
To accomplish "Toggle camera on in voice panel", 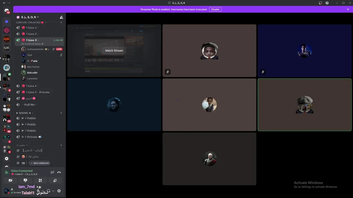I will pyautogui.click(x=10, y=180).
